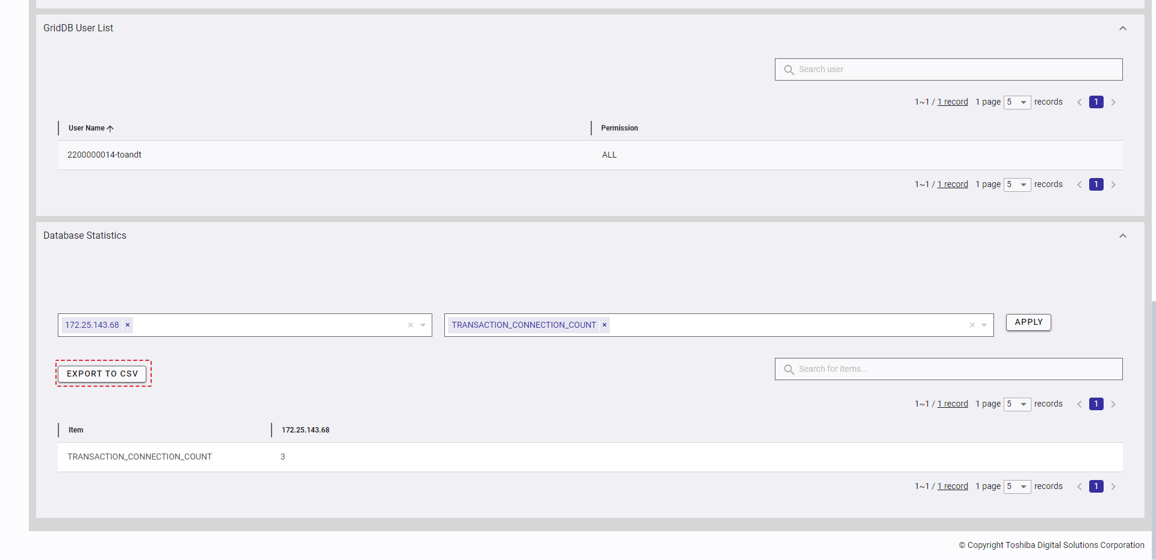
Task: Select page 1 above statistics table
Action: (x=1096, y=404)
